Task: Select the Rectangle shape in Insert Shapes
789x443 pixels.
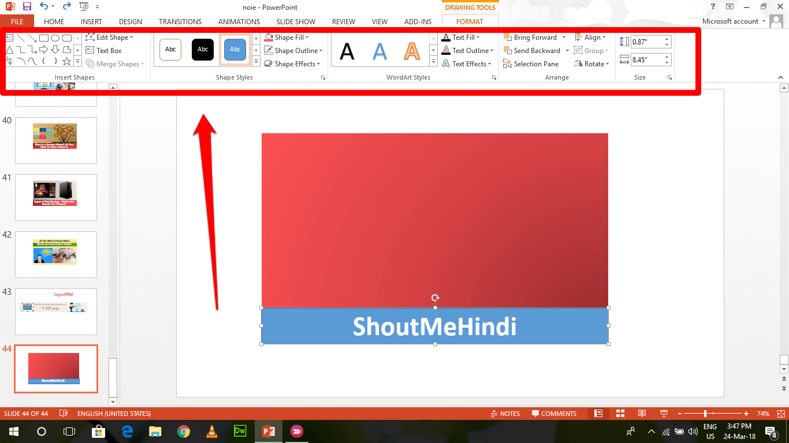Action: (x=43, y=38)
